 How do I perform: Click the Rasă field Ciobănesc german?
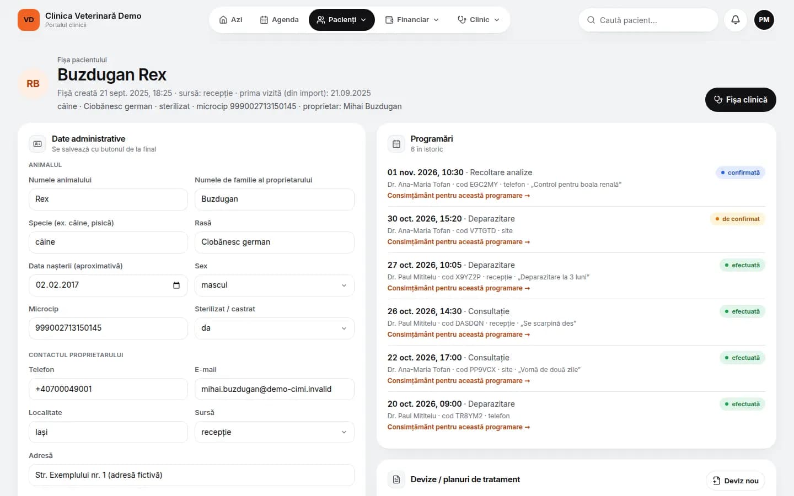[x=274, y=242]
